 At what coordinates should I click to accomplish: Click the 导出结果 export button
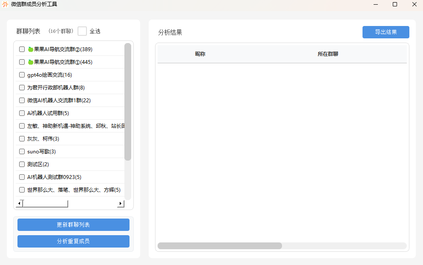coord(386,32)
